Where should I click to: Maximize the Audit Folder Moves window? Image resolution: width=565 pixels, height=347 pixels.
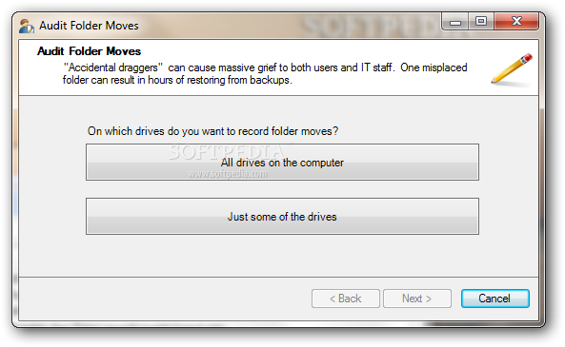(x=481, y=22)
